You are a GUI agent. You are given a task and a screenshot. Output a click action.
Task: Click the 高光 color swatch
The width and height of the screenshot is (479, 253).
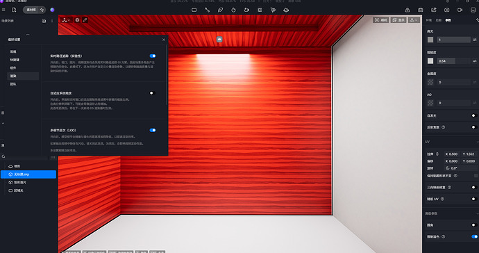(430, 40)
